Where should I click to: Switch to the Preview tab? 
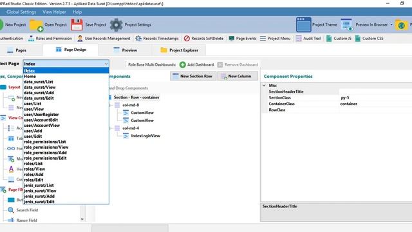pos(125,50)
